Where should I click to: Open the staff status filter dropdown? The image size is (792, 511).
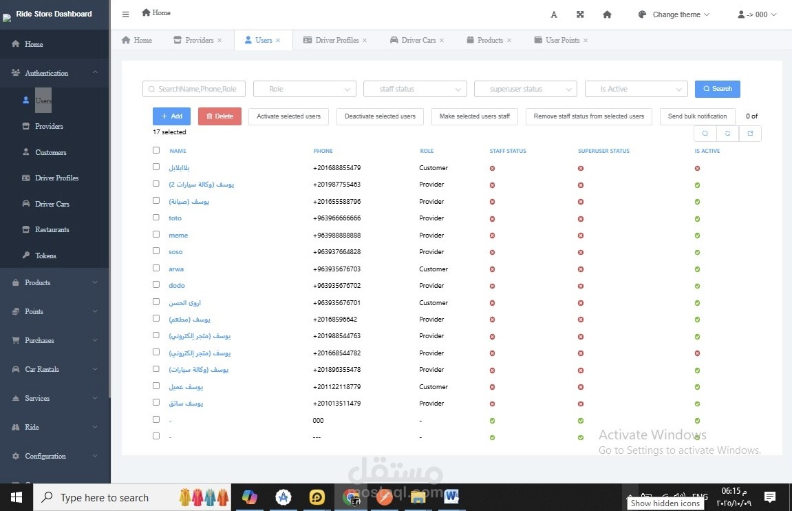pos(415,89)
